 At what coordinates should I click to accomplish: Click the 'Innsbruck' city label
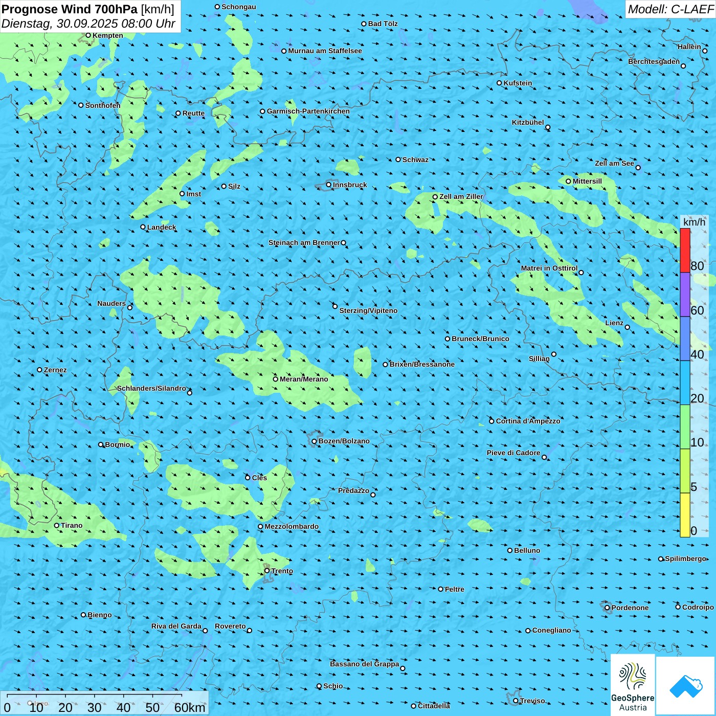350,185
